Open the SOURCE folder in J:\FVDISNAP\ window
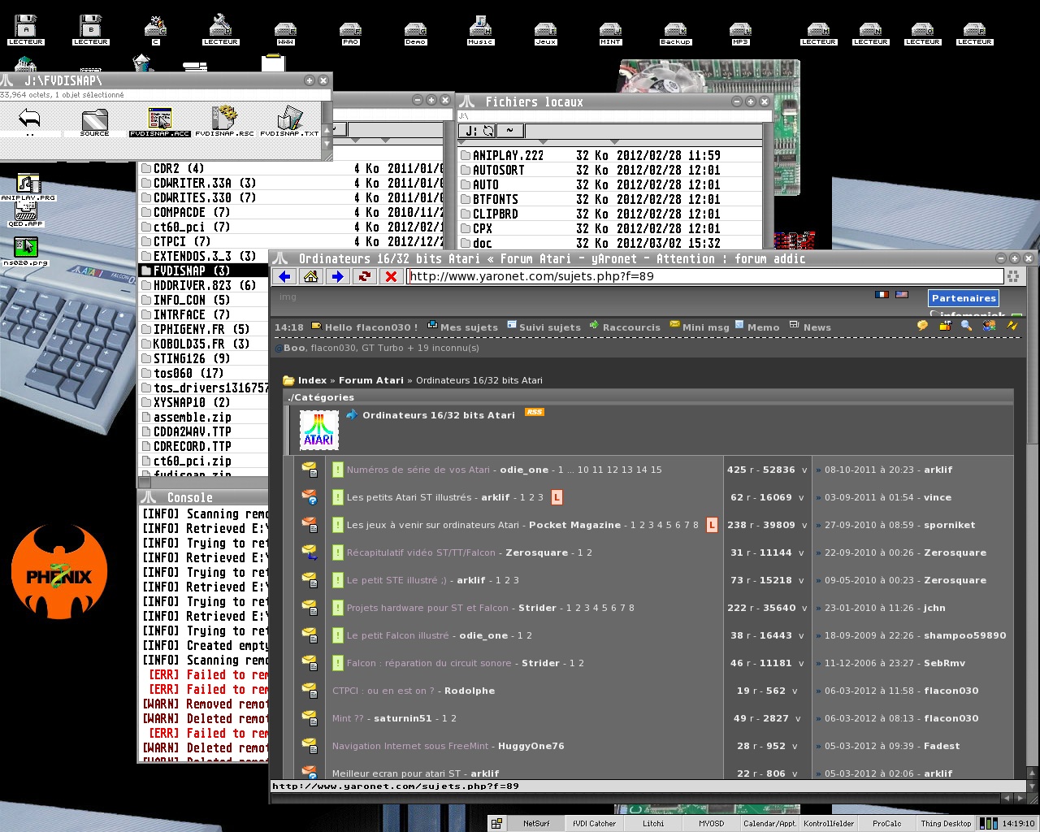 tap(94, 123)
